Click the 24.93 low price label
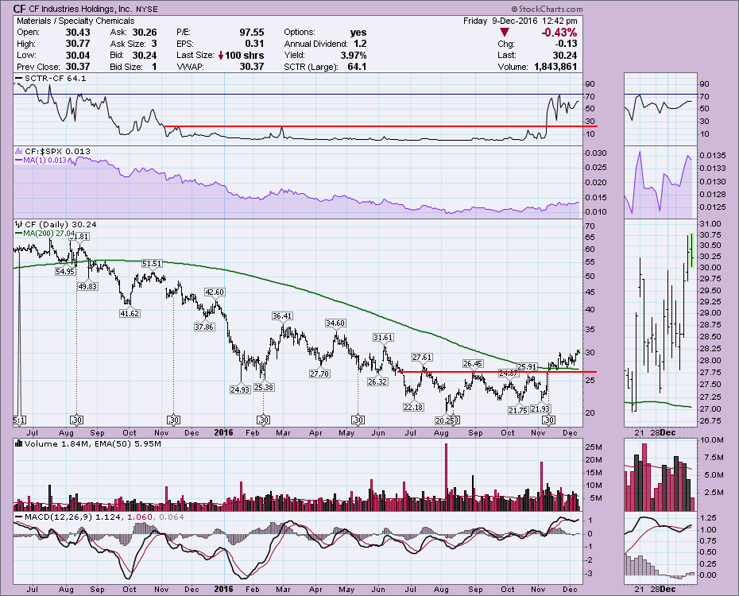The image size is (739, 596). tap(240, 389)
